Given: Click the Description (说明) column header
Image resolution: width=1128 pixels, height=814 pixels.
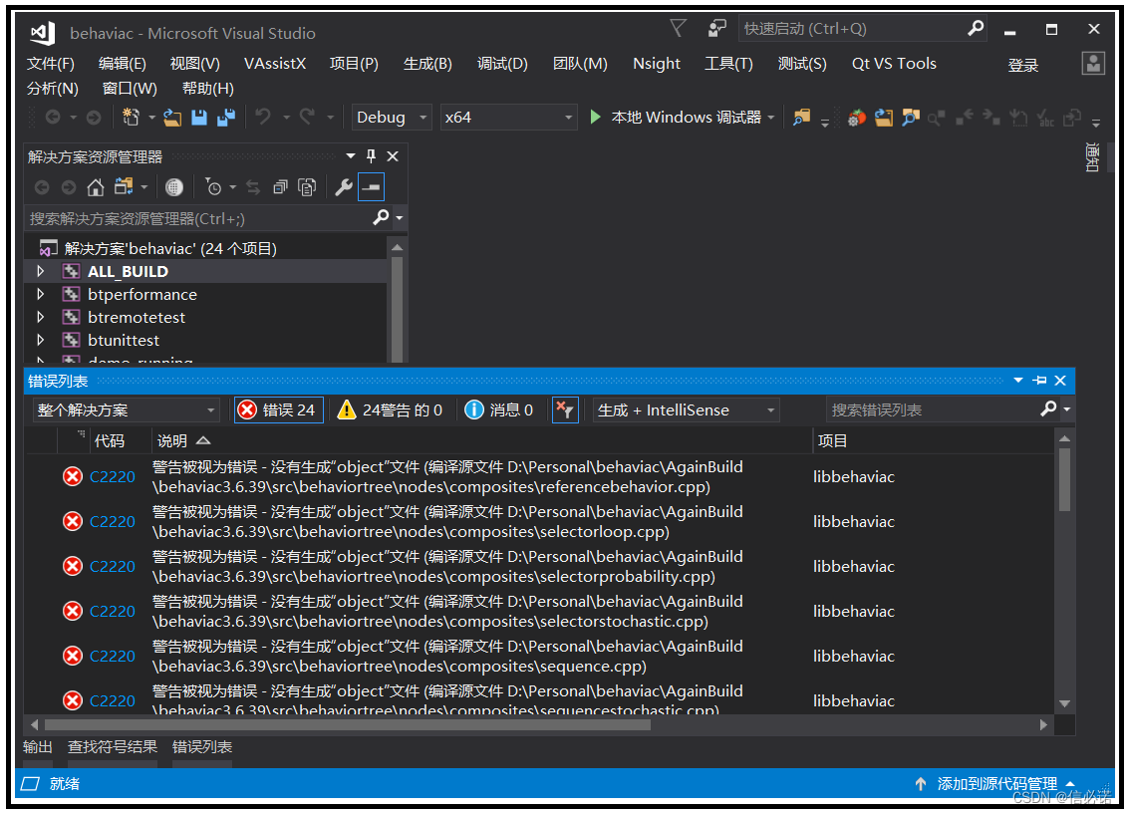Looking at the screenshot, I should [x=172, y=440].
